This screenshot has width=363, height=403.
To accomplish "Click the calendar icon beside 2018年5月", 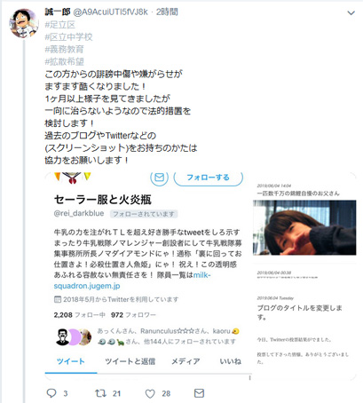I will (58, 299).
